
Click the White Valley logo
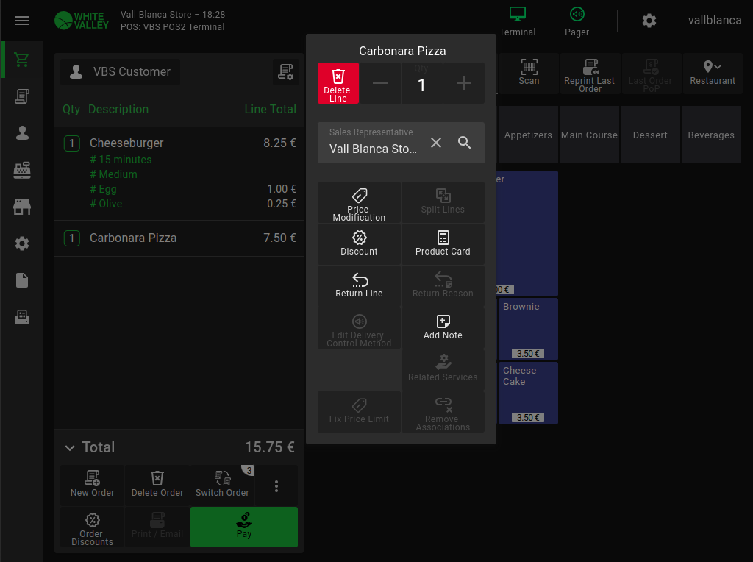tap(82, 21)
